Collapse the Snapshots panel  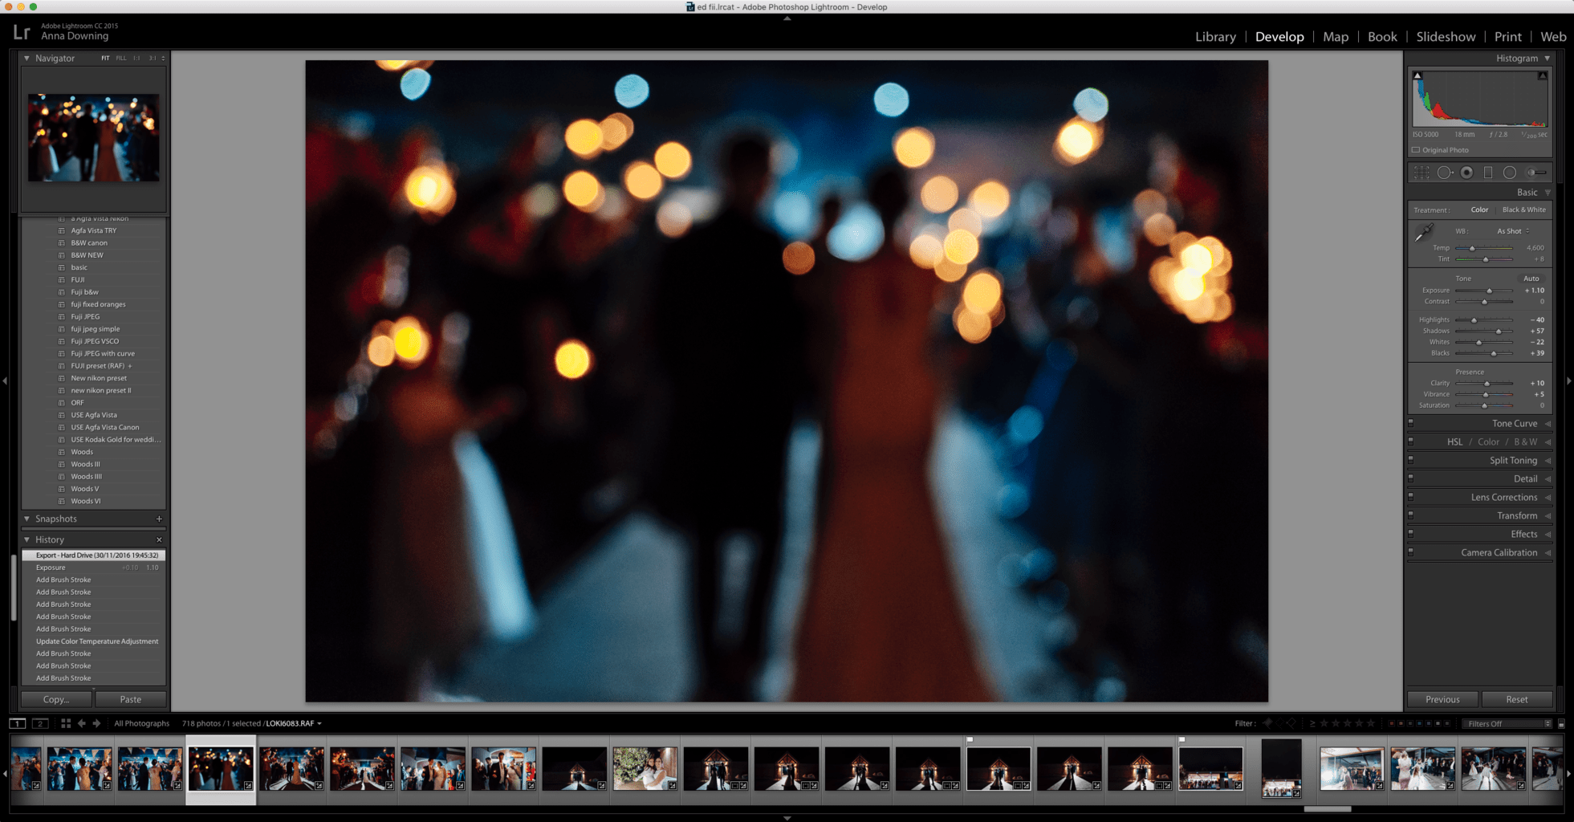26,519
